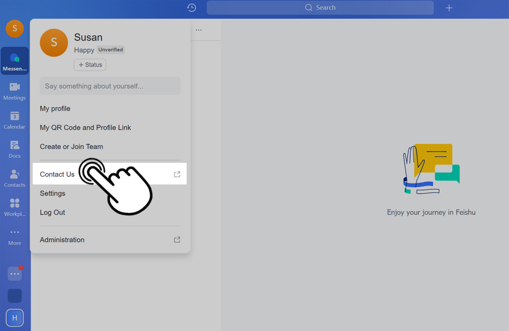Viewport: 509px width, 331px height.
Task: Open Meetings from the sidebar
Action: [x=15, y=91]
